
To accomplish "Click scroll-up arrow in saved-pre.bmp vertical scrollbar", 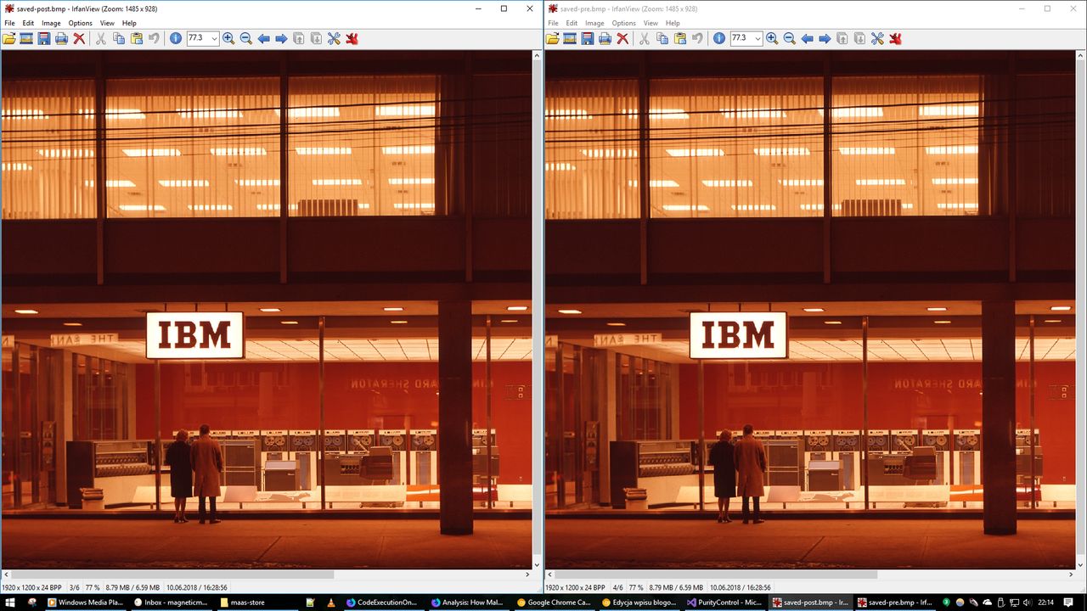I will (1080, 54).
